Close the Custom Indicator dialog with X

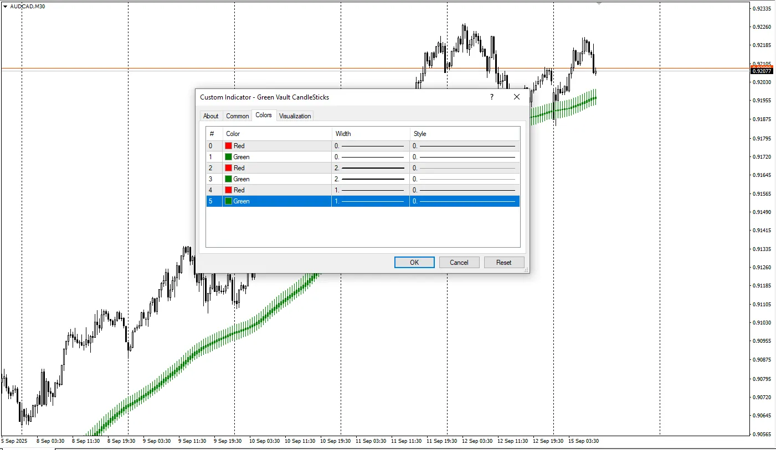coord(517,97)
